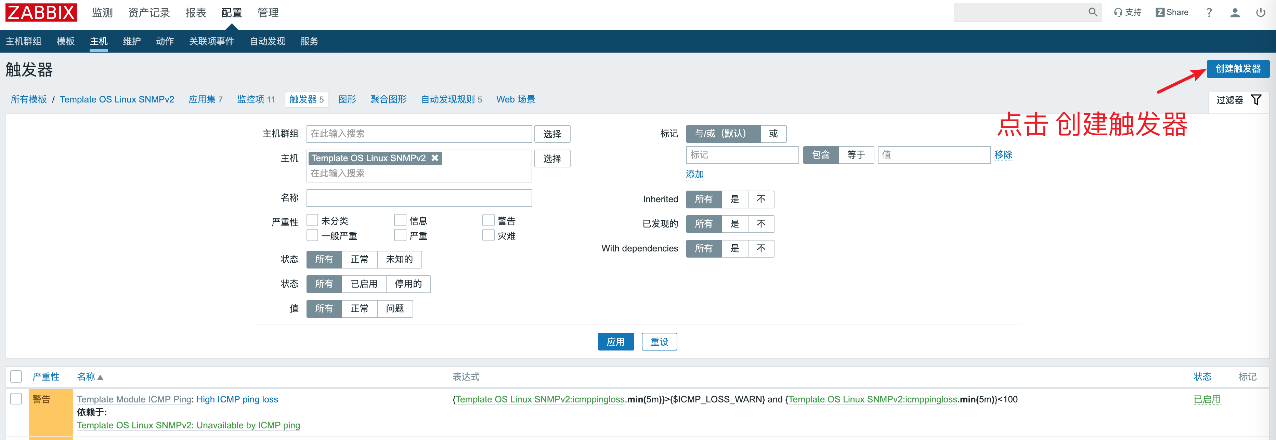Viewport: 1276px width, 440px height.
Task: Enable the 未分类 severity checkbox
Action: (312, 220)
